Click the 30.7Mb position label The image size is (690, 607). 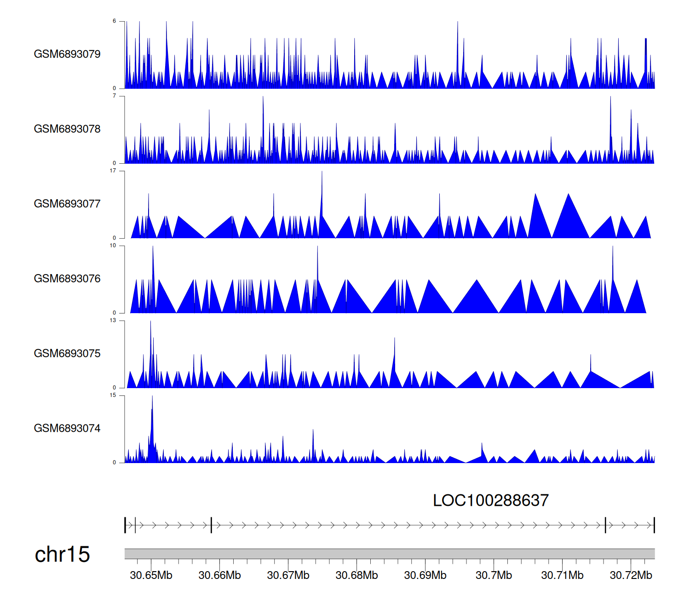coord(494,575)
